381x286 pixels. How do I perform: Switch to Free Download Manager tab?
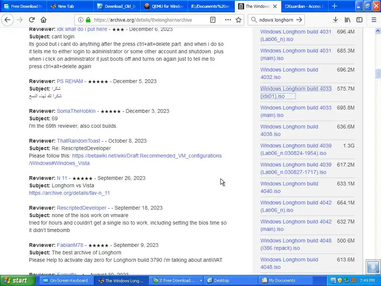pyautogui.click(x=23, y=6)
